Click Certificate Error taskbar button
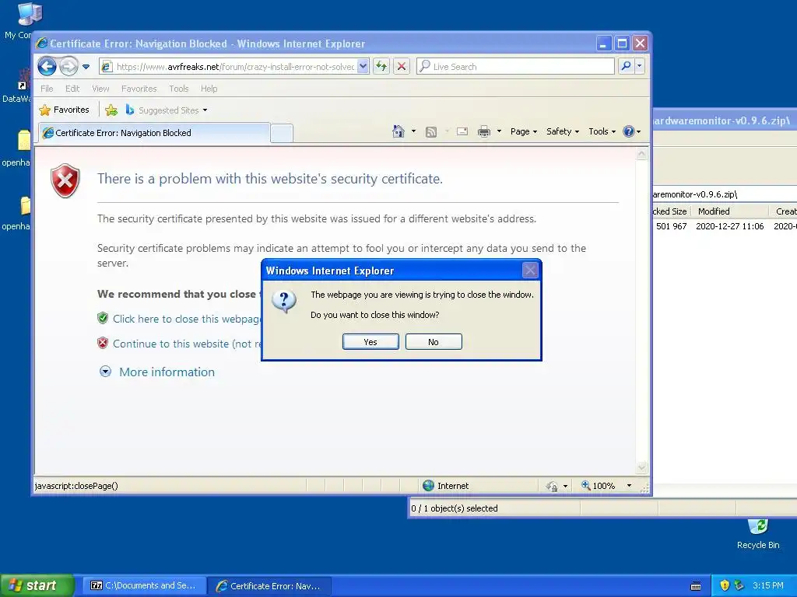This screenshot has height=597, width=797. [269, 585]
